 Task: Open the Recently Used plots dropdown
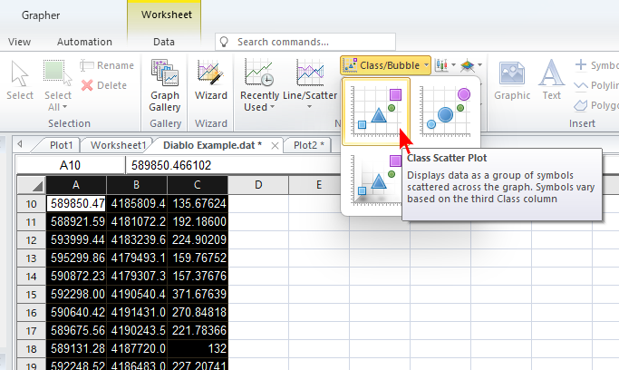259,88
